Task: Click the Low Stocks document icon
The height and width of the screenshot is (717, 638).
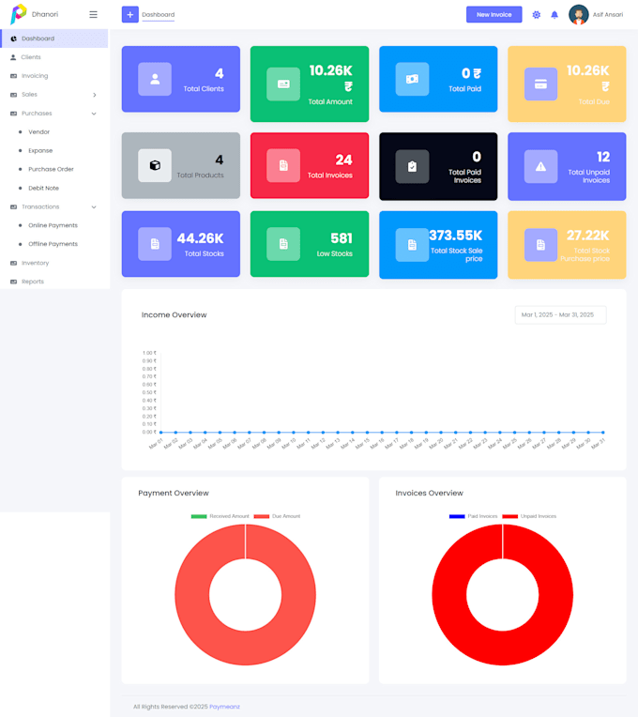Action: [x=283, y=244]
